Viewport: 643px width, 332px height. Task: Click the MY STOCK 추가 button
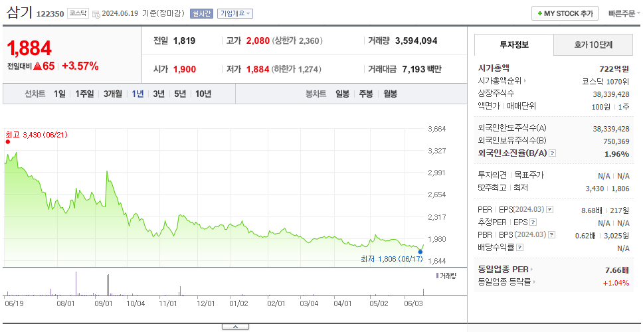point(565,13)
